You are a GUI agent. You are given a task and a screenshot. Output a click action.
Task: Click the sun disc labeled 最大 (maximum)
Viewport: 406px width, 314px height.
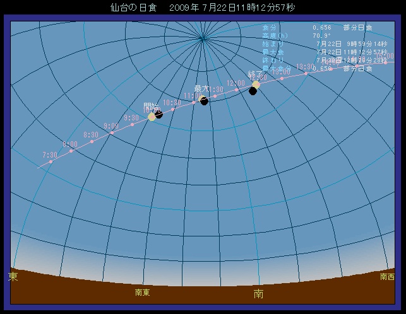(x=203, y=99)
